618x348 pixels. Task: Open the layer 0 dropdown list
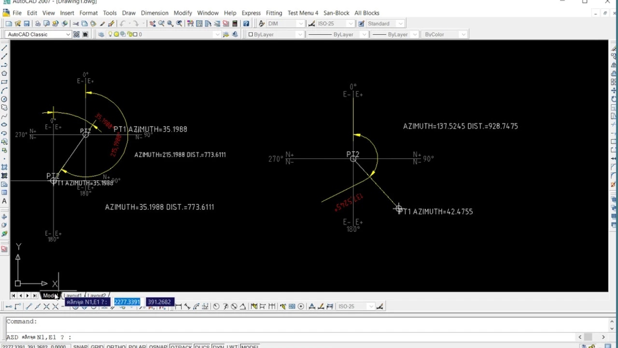164,34
